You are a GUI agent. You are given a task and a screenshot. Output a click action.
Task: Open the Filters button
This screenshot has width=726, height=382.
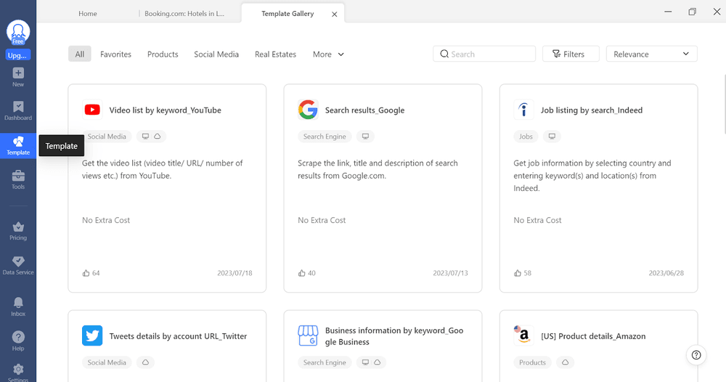coord(571,54)
